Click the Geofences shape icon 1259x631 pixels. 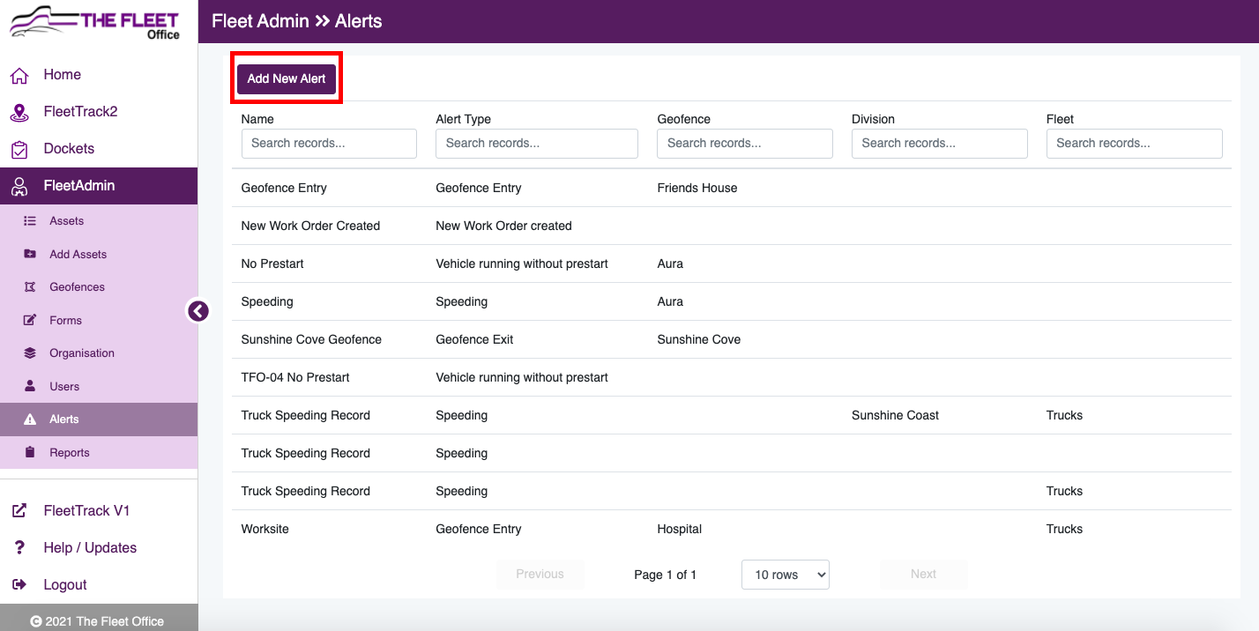30,287
